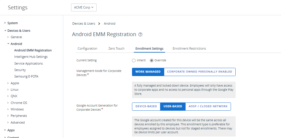Select User-Based Google account generation
281x138 pixels.
pos(173,106)
